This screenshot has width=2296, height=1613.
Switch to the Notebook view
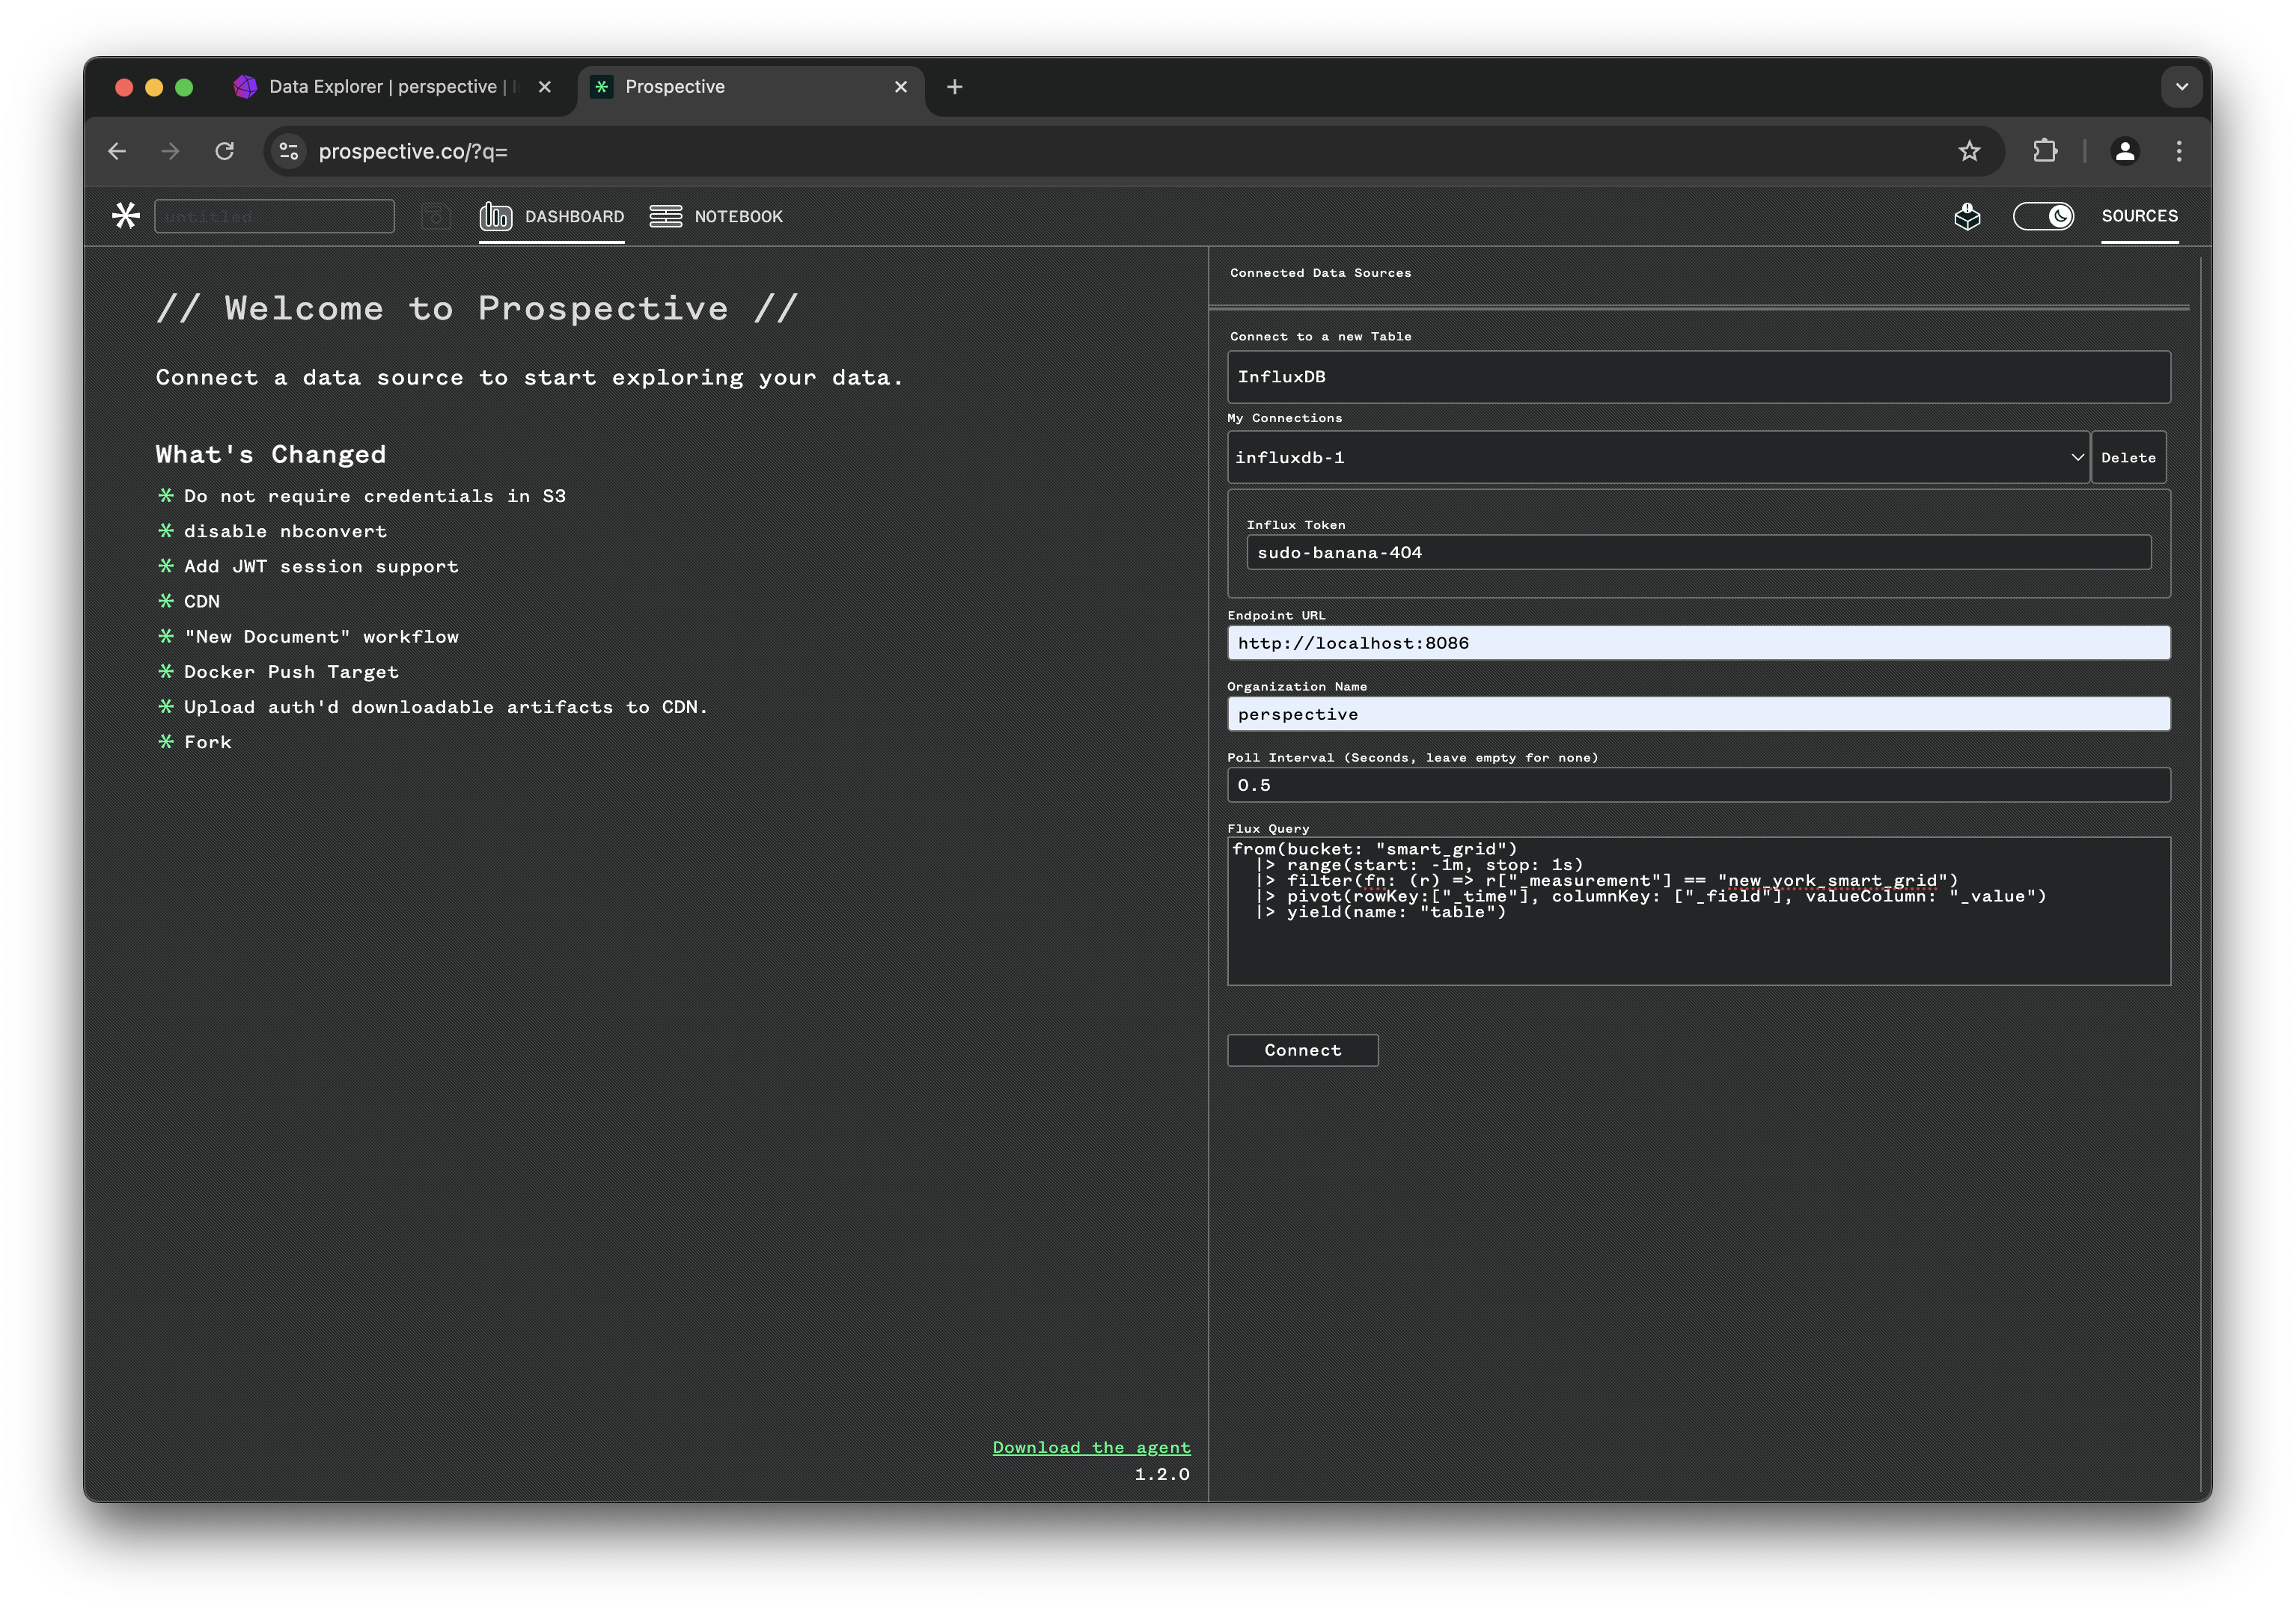(x=716, y=216)
